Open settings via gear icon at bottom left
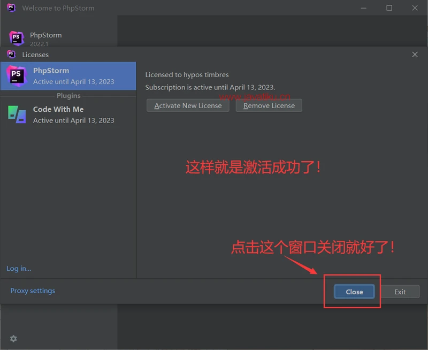Viewport: 428px width, 350px height. point(13,339)
